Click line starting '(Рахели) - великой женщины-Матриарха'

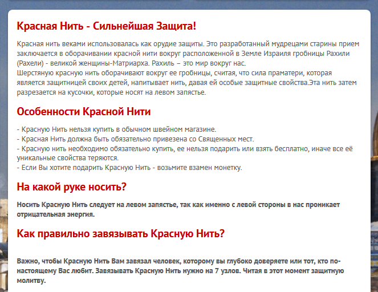[x=131, y=63]
